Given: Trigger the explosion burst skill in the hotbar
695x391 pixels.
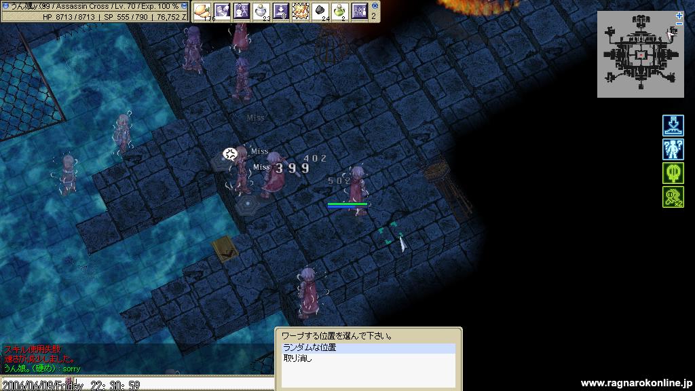Looking at the screenshot, I should click(300, 11).
